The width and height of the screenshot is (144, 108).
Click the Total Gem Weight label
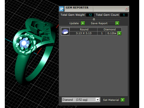pos(73,15)
